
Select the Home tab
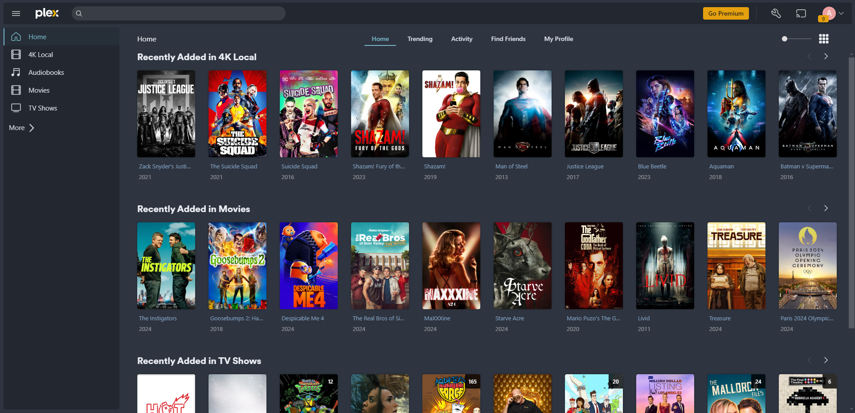(x=380, y=39)
